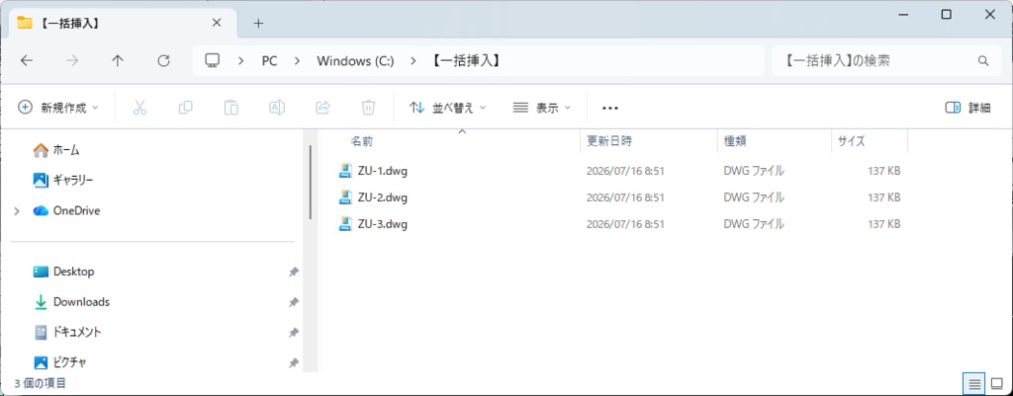Click the Copy icon in toolbar

click(x=185, y=108)
